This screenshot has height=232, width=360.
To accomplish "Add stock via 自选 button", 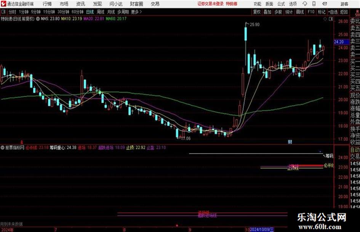I will point(333,12).
